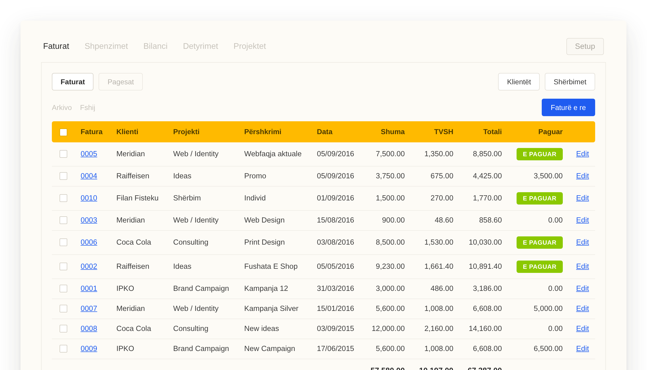Create a new invoice with Faturë e re

tap(568, 107)
